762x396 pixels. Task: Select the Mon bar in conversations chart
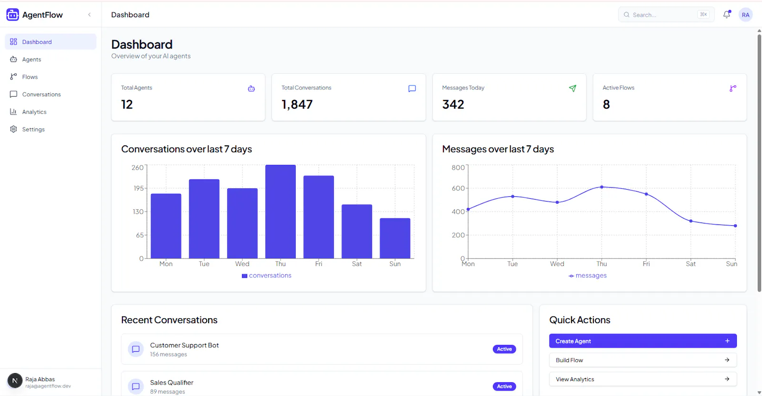pos(166,226)
